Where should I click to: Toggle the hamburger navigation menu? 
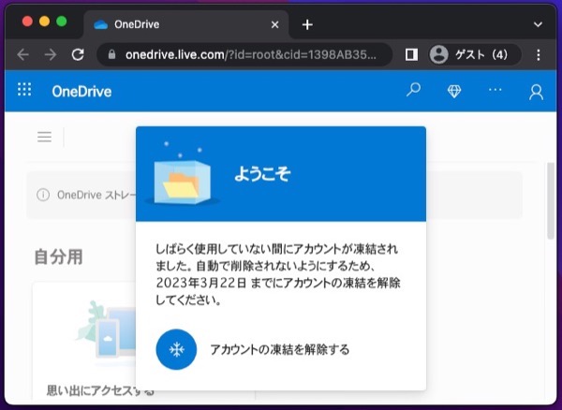coord(44,137)
